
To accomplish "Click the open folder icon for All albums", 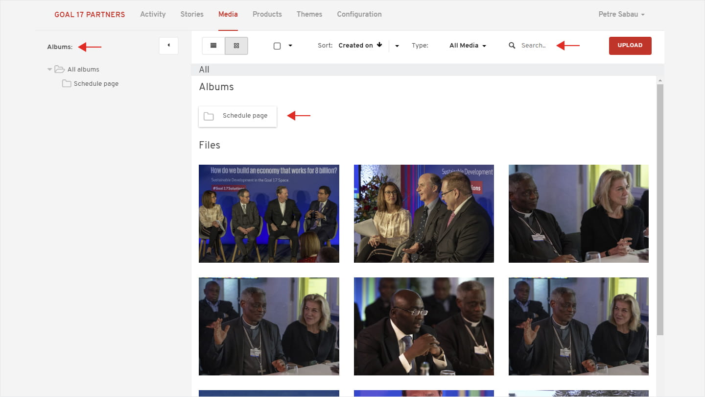I will coord(59,69).
